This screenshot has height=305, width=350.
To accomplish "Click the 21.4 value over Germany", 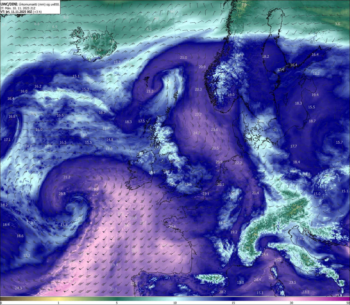I will coord(255,193).
